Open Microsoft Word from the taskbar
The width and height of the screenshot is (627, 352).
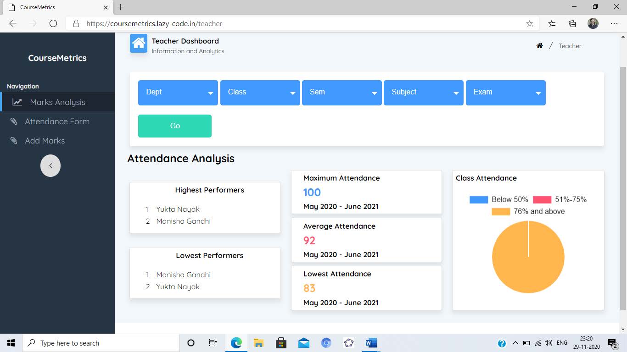point(370,343)
